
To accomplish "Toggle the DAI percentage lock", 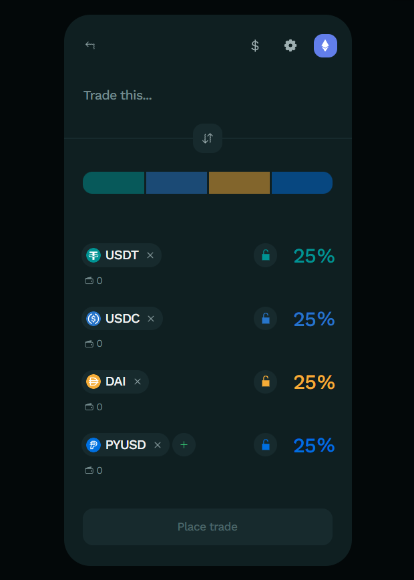I will click(x=265, y=382).
